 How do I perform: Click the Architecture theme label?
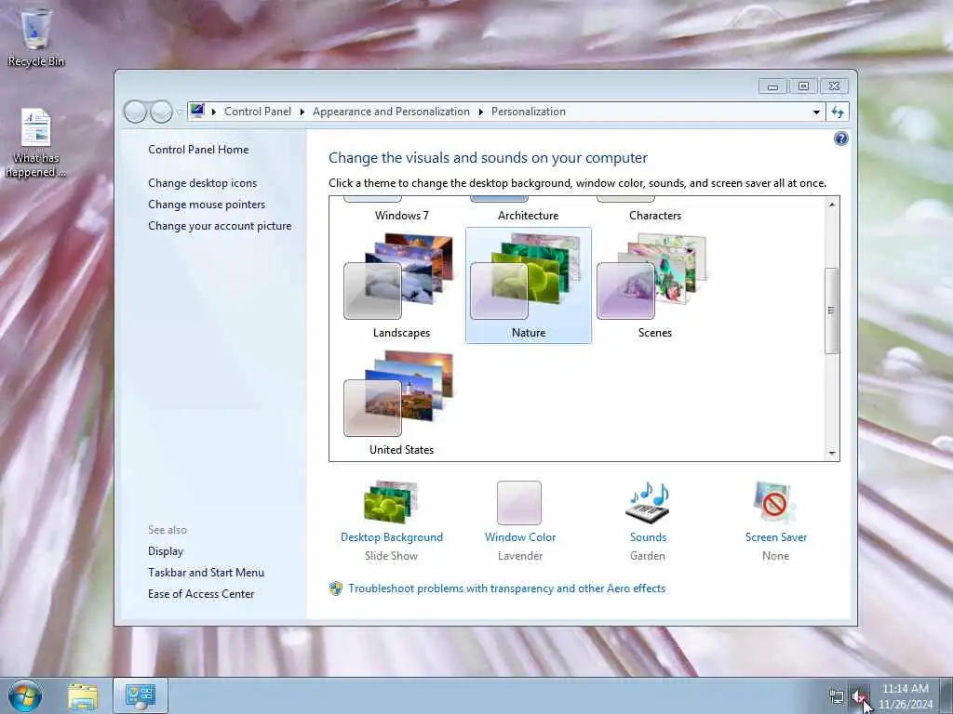(529, 216)
